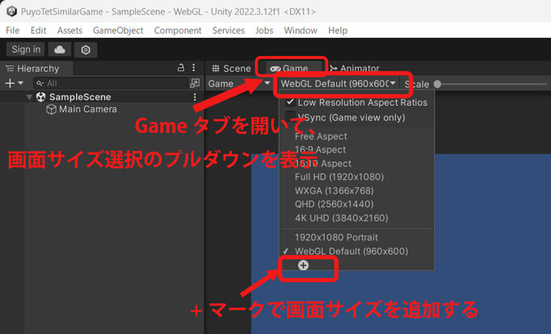Screen dimensions: 551x334
Task: Choose Full HD (1920x1080) resolution
Action: pos(339,177)
